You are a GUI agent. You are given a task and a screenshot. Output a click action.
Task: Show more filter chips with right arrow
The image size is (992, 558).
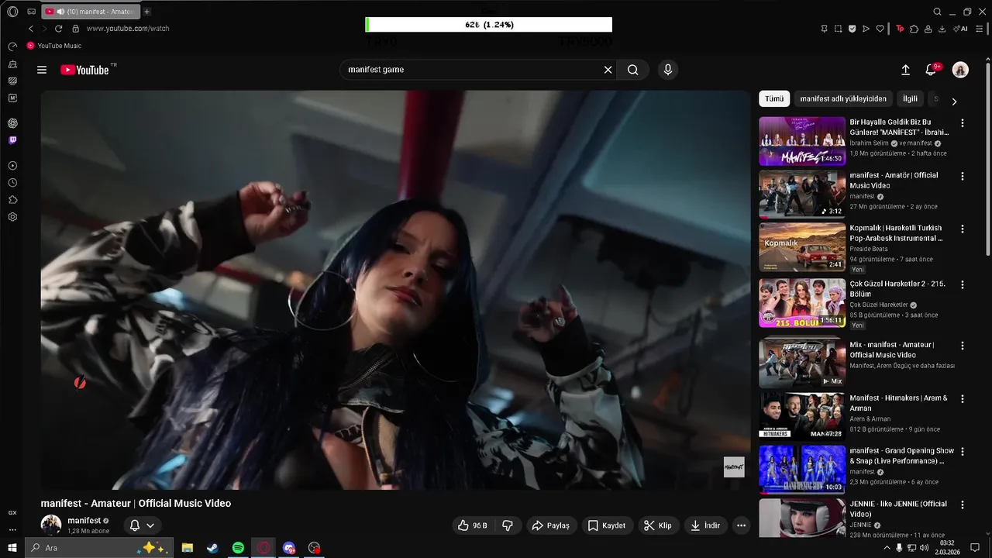tap(954, 102)
